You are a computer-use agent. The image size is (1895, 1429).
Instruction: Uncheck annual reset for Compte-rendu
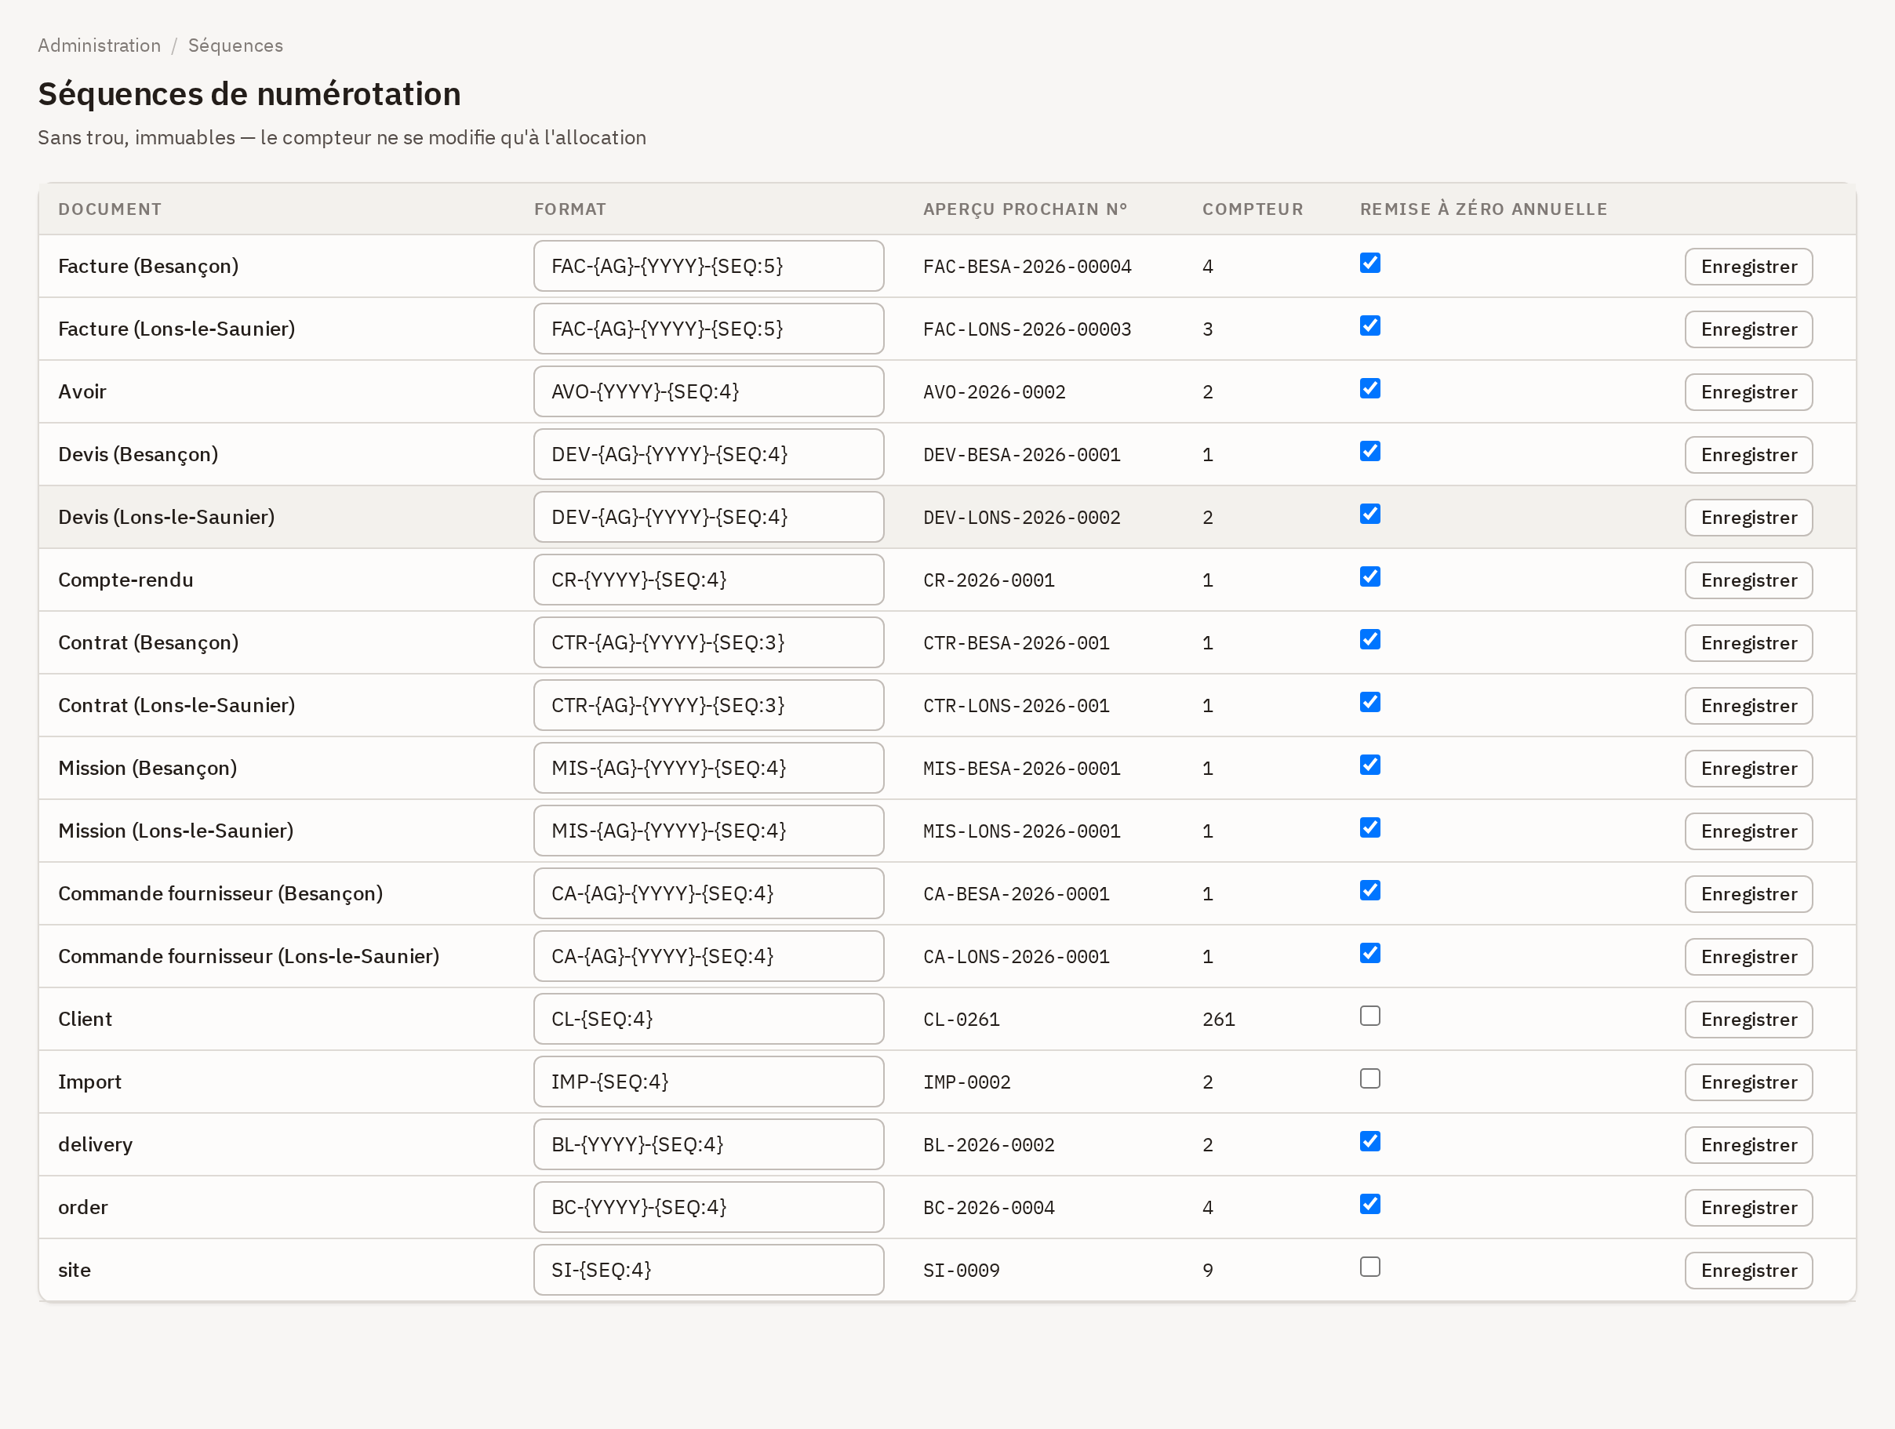pyautogui.click(x=1369, y=576)
